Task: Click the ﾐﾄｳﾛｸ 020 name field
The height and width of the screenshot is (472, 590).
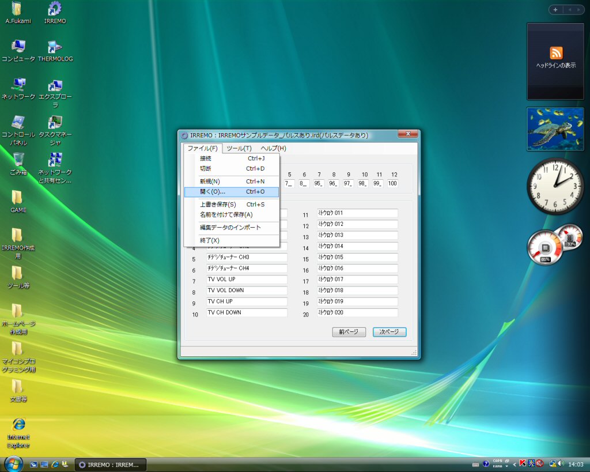Action: coord(357,312)
